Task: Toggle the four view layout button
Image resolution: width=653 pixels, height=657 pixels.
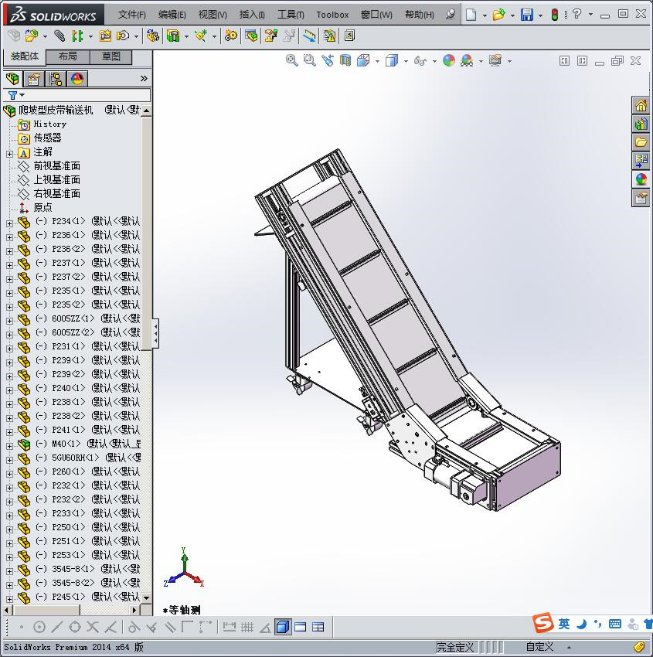Action: click(x=318, y=627)
